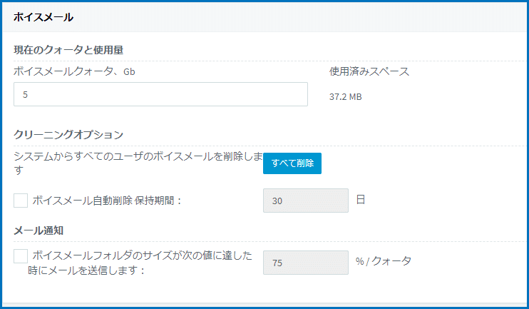This screenshot has width=529, height=309.
Task: Click the 日 unit label
Action: point(361,200)
